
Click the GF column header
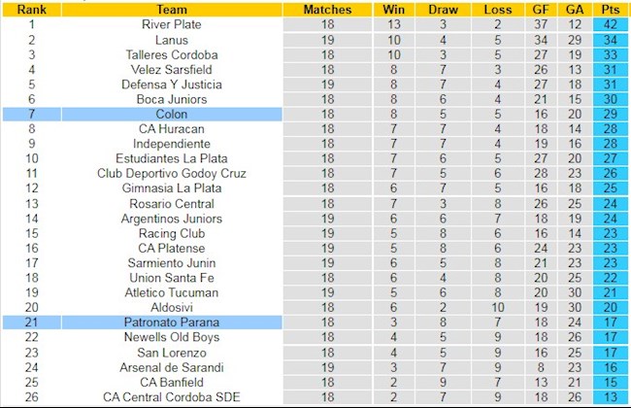[541, 10]
